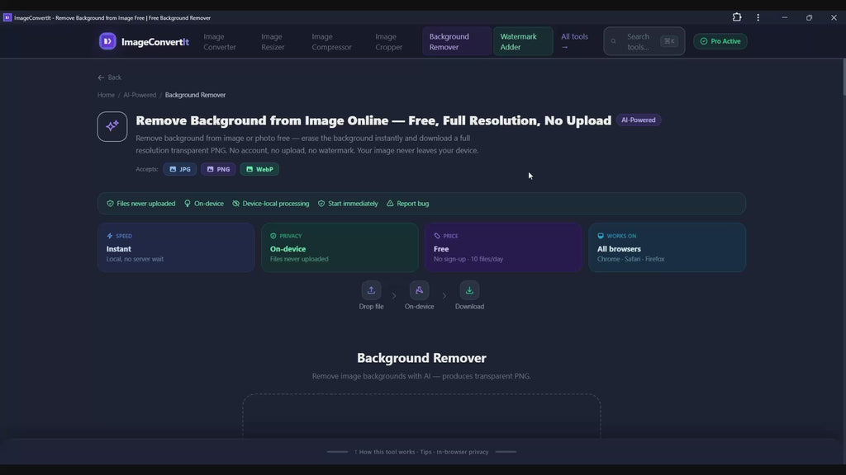This screenshot has height=475, width=846.
Task: Click the AI-Powered tag beside heading
Action: 639,120
